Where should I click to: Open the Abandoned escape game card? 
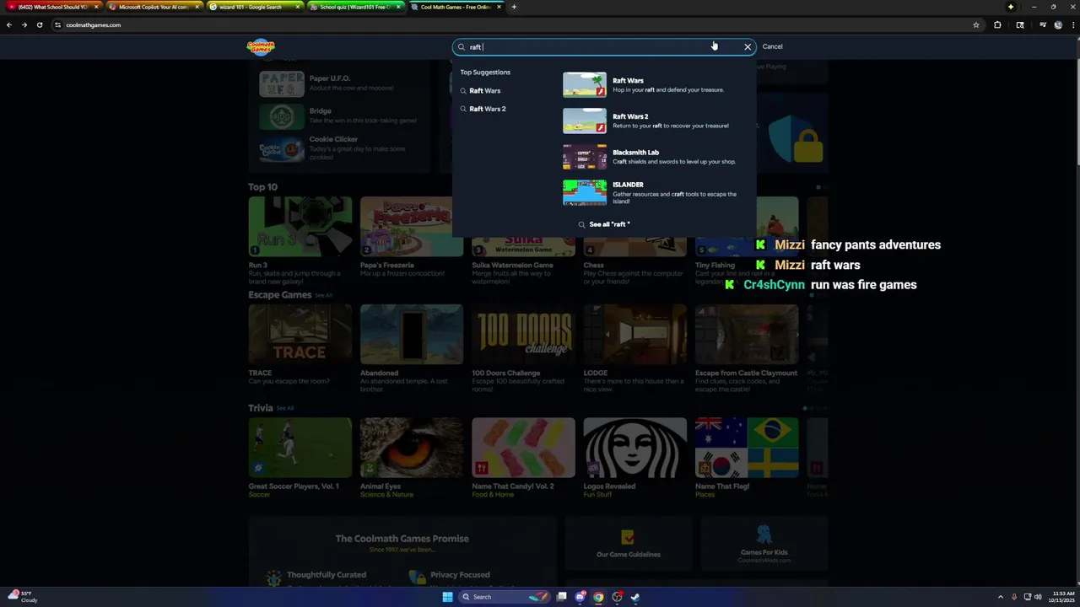click(412, 335)
